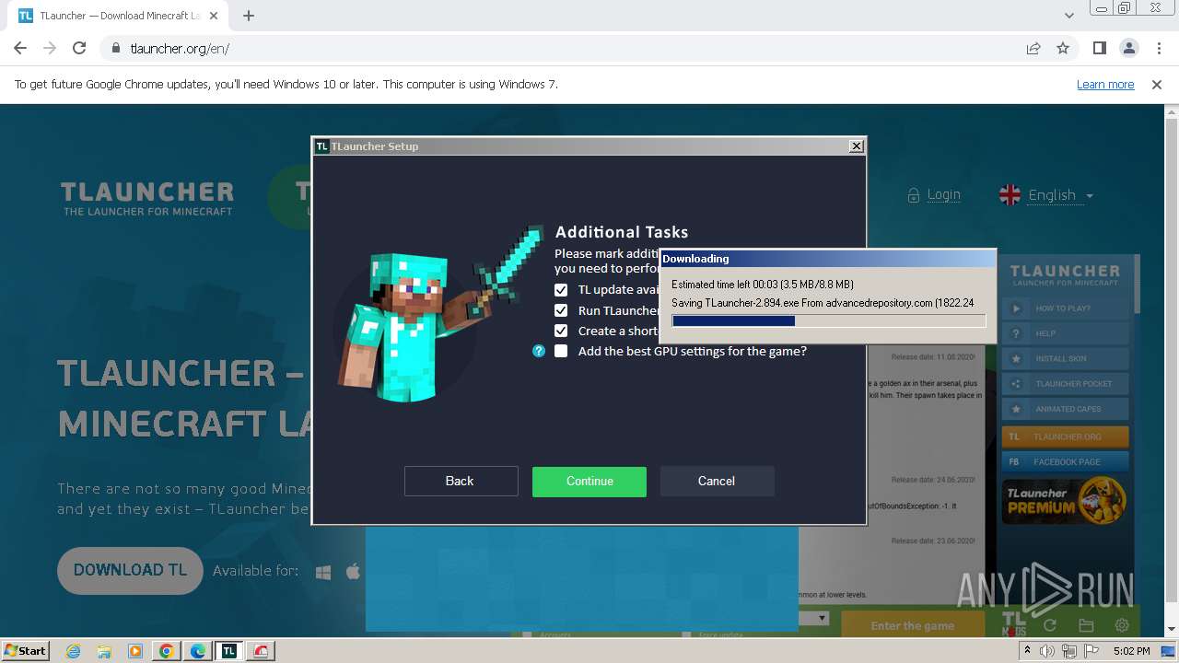
Task: Click the browser forward arrow
Action: tap(50, 48)
